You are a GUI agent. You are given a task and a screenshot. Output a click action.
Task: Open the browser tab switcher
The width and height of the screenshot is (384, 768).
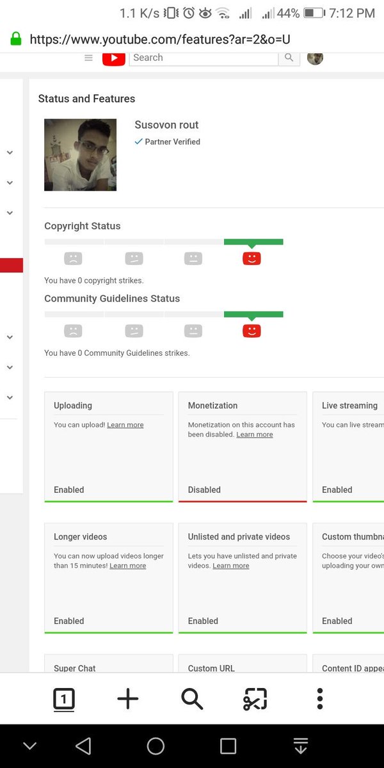pos(63,699)
